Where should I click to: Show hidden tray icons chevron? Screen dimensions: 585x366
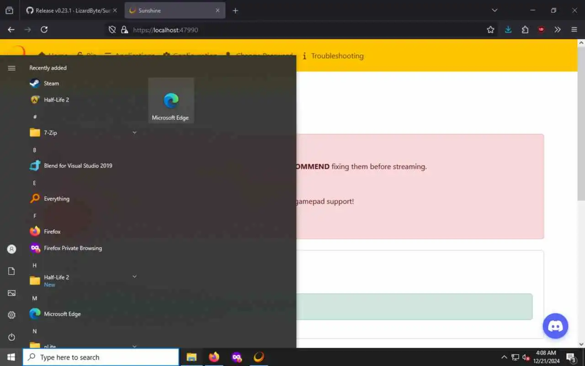click(504, 357)
